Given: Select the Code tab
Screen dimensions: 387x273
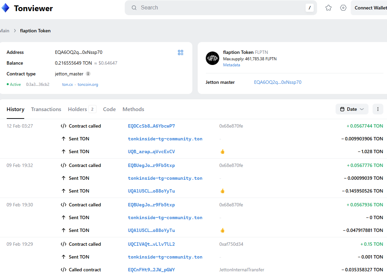Looking at the screenshot, I should [109, 109].
